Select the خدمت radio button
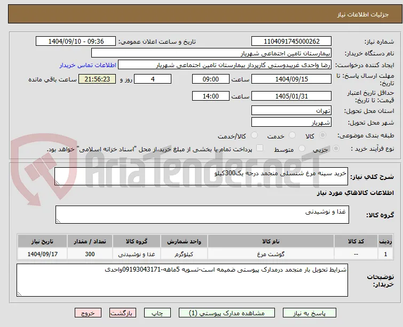 (292, 135)
